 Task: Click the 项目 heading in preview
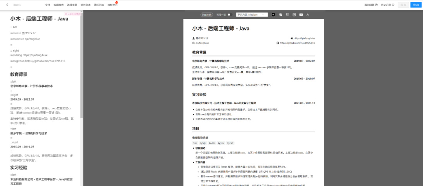[x=195, y=128]
